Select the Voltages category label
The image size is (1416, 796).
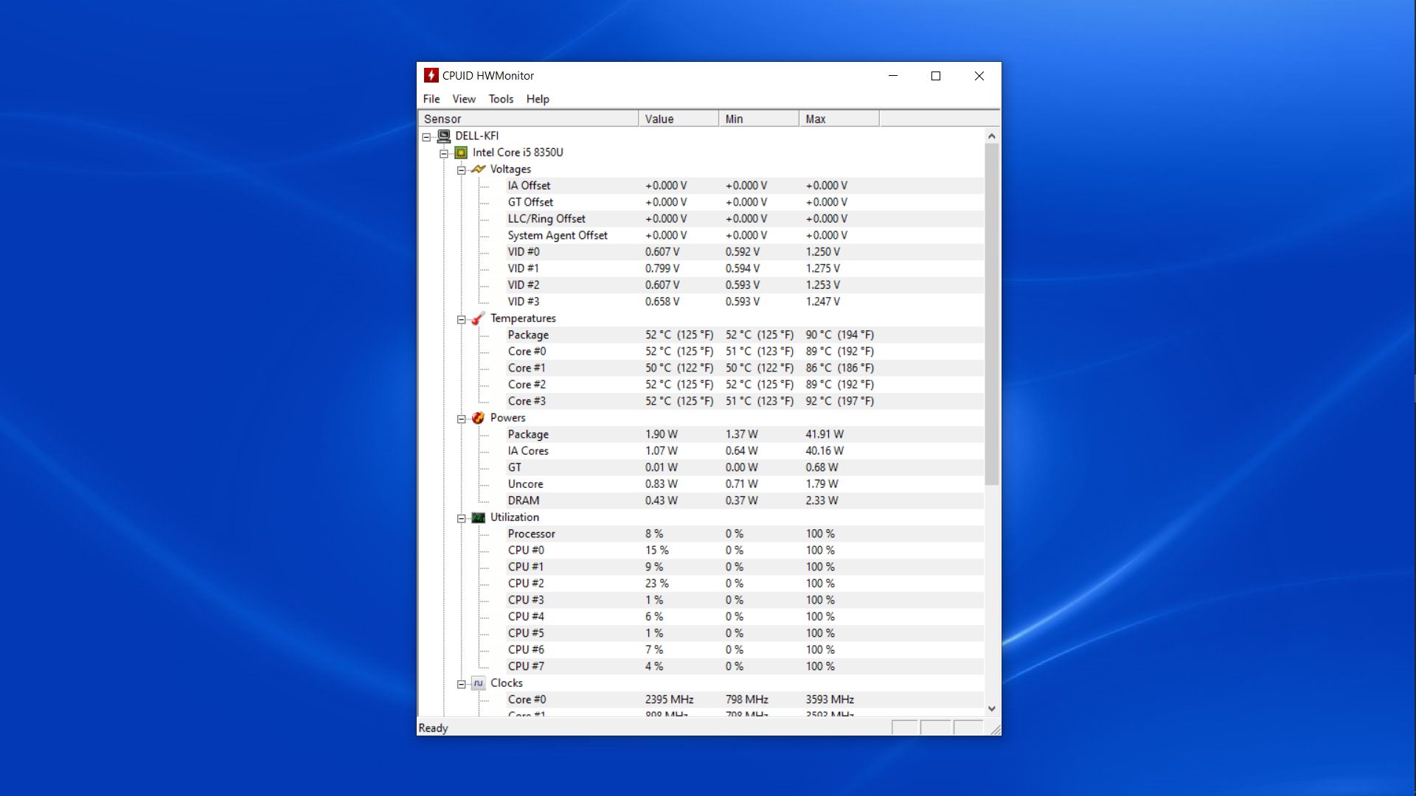click(510, 169)
